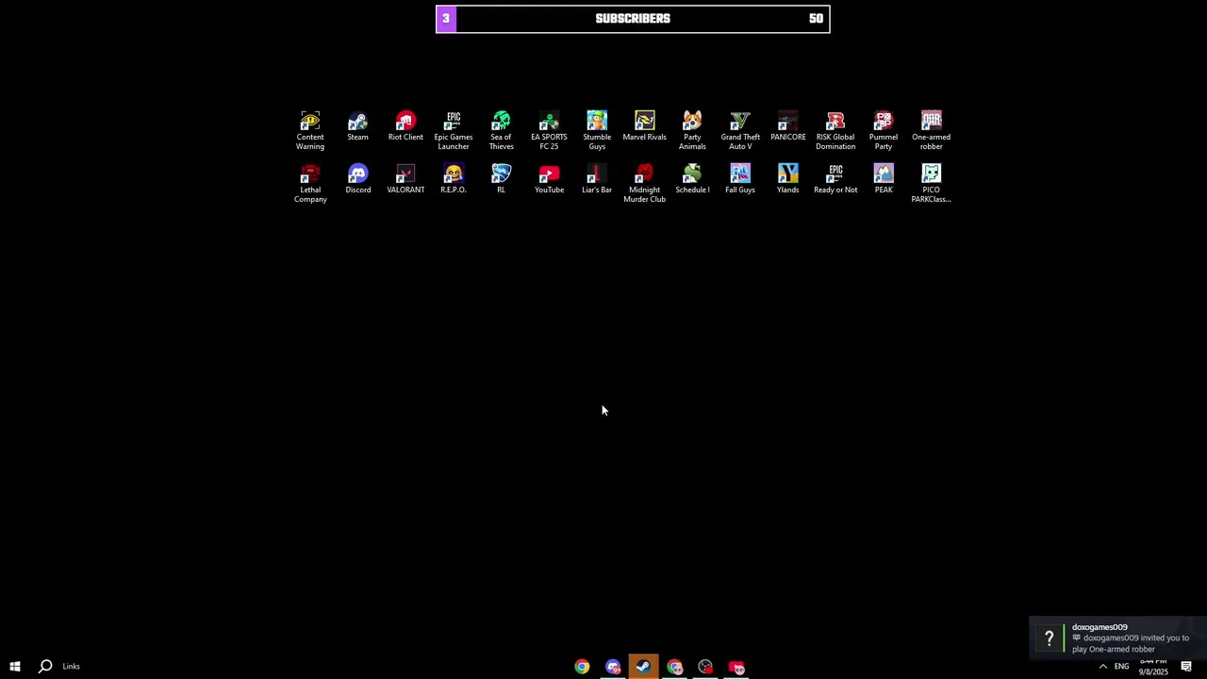Select the Discord desktop shortcut
Image resolution: width=1207 pixels, height=679 pixels.
point(357,178)
